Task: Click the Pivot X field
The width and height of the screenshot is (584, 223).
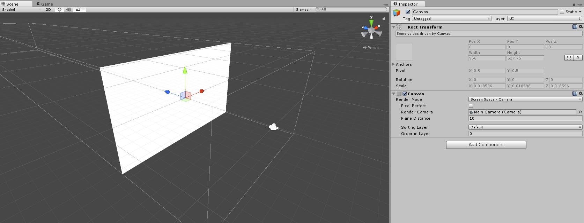Action: tap(489, 71)
